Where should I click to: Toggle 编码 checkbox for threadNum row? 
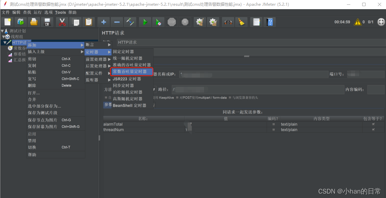[x=273, y=130]
